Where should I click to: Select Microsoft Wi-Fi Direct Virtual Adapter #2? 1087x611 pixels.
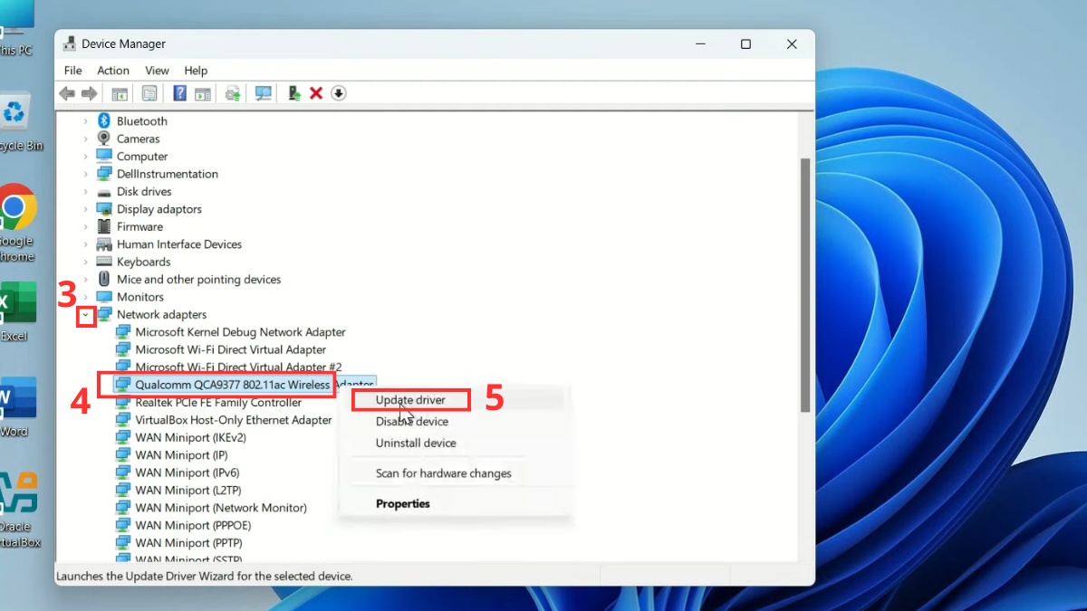tap(238, 368)
